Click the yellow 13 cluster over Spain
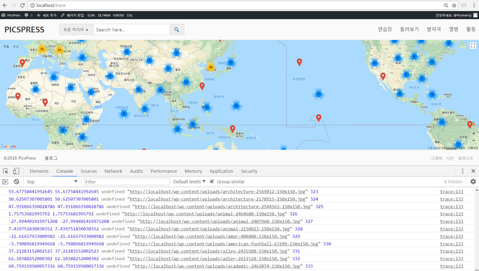 [x=42, y=49]
